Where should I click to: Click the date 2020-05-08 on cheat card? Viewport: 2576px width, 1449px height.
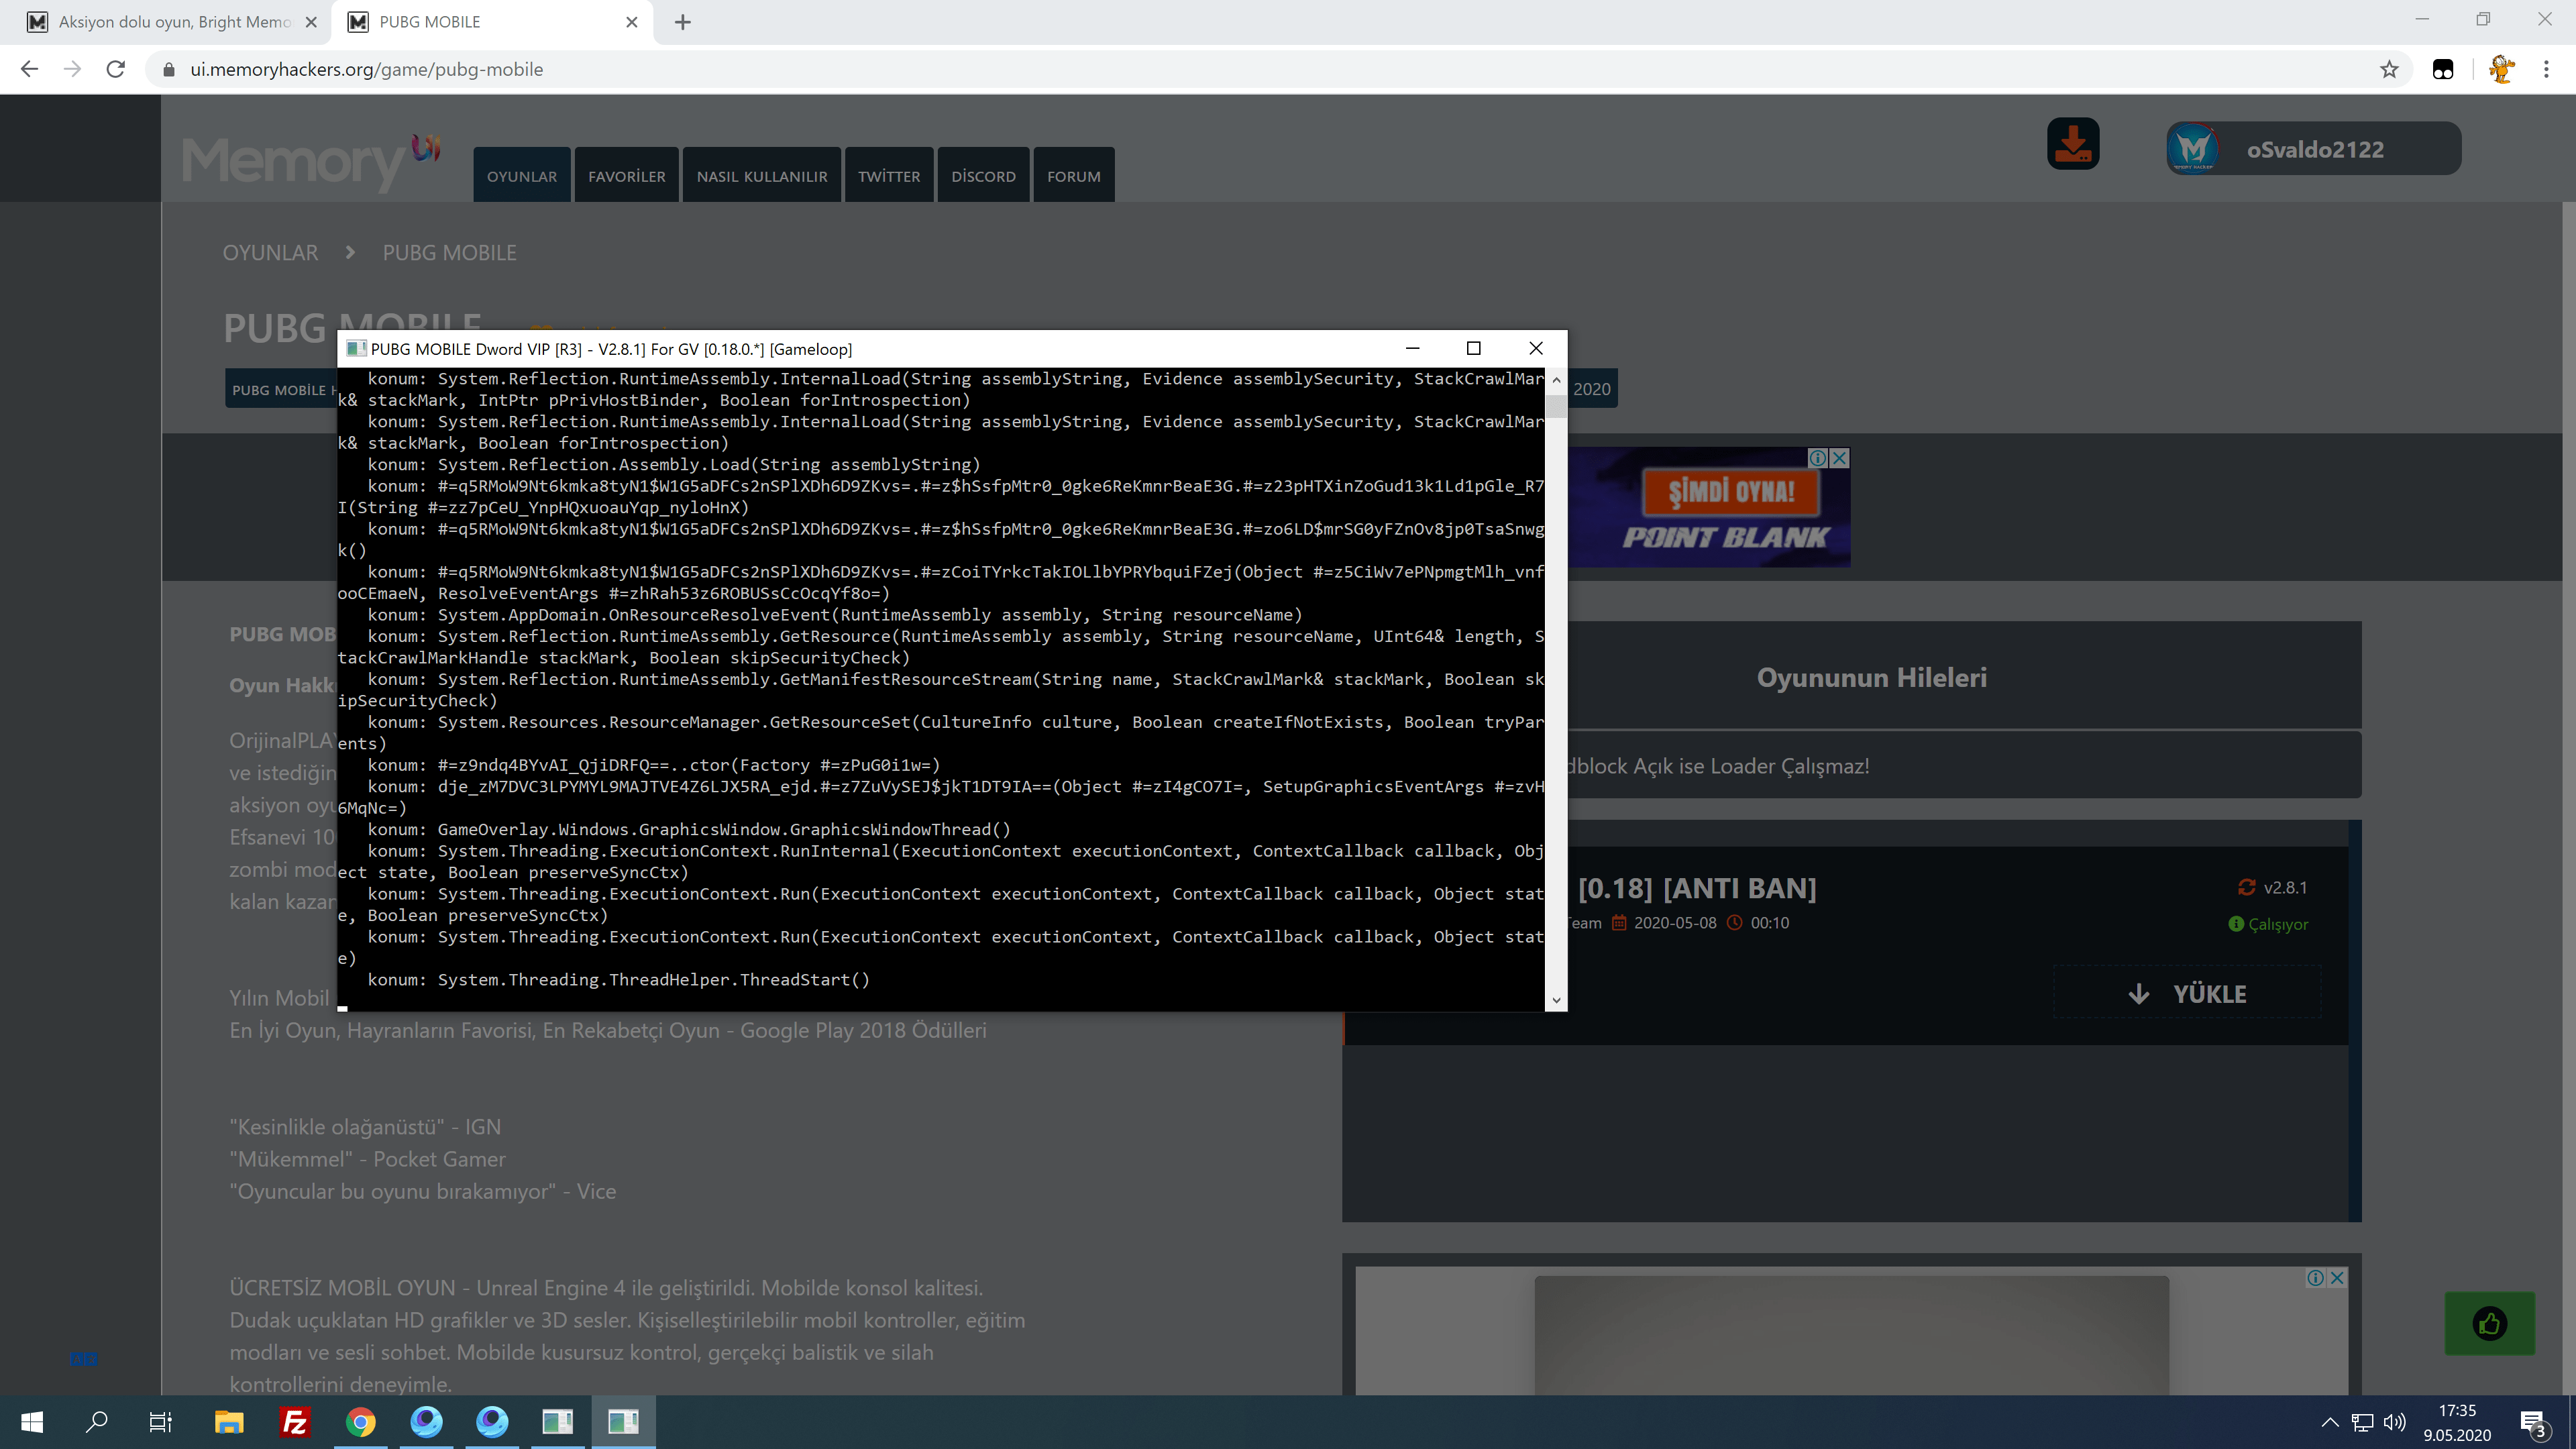(x=1675, y=923)
